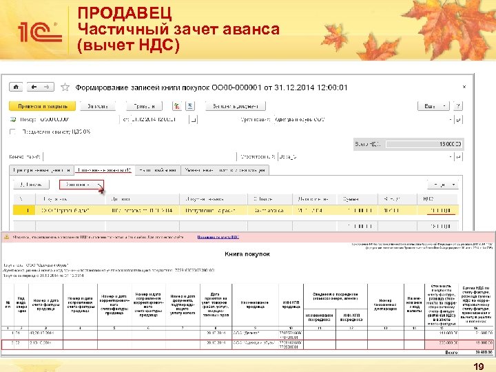Click the Заполнить документ button
The width and height of the screenshot is (496, 372).
[x=236, y=106]
